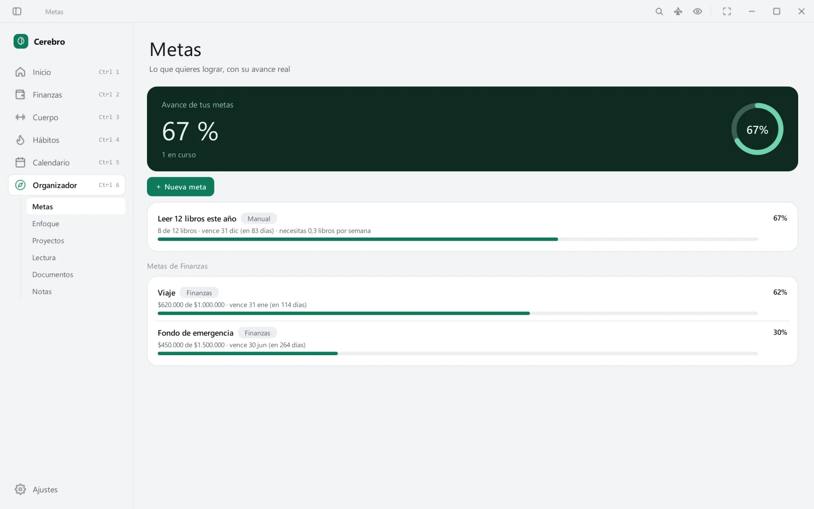The image size is (814, 509).
Task: Click the Inicio home icon
Action: coord(20,72)
